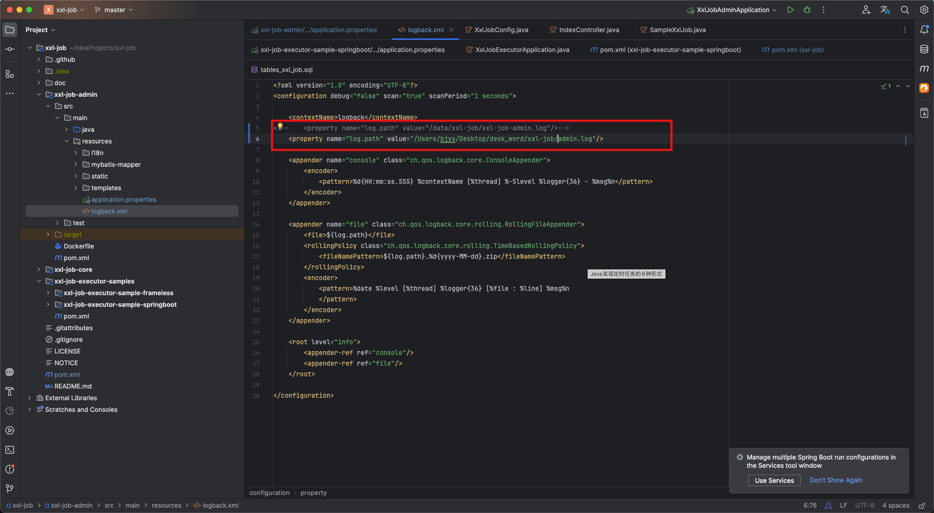Select README.md in project tree

tap(72, 386)
